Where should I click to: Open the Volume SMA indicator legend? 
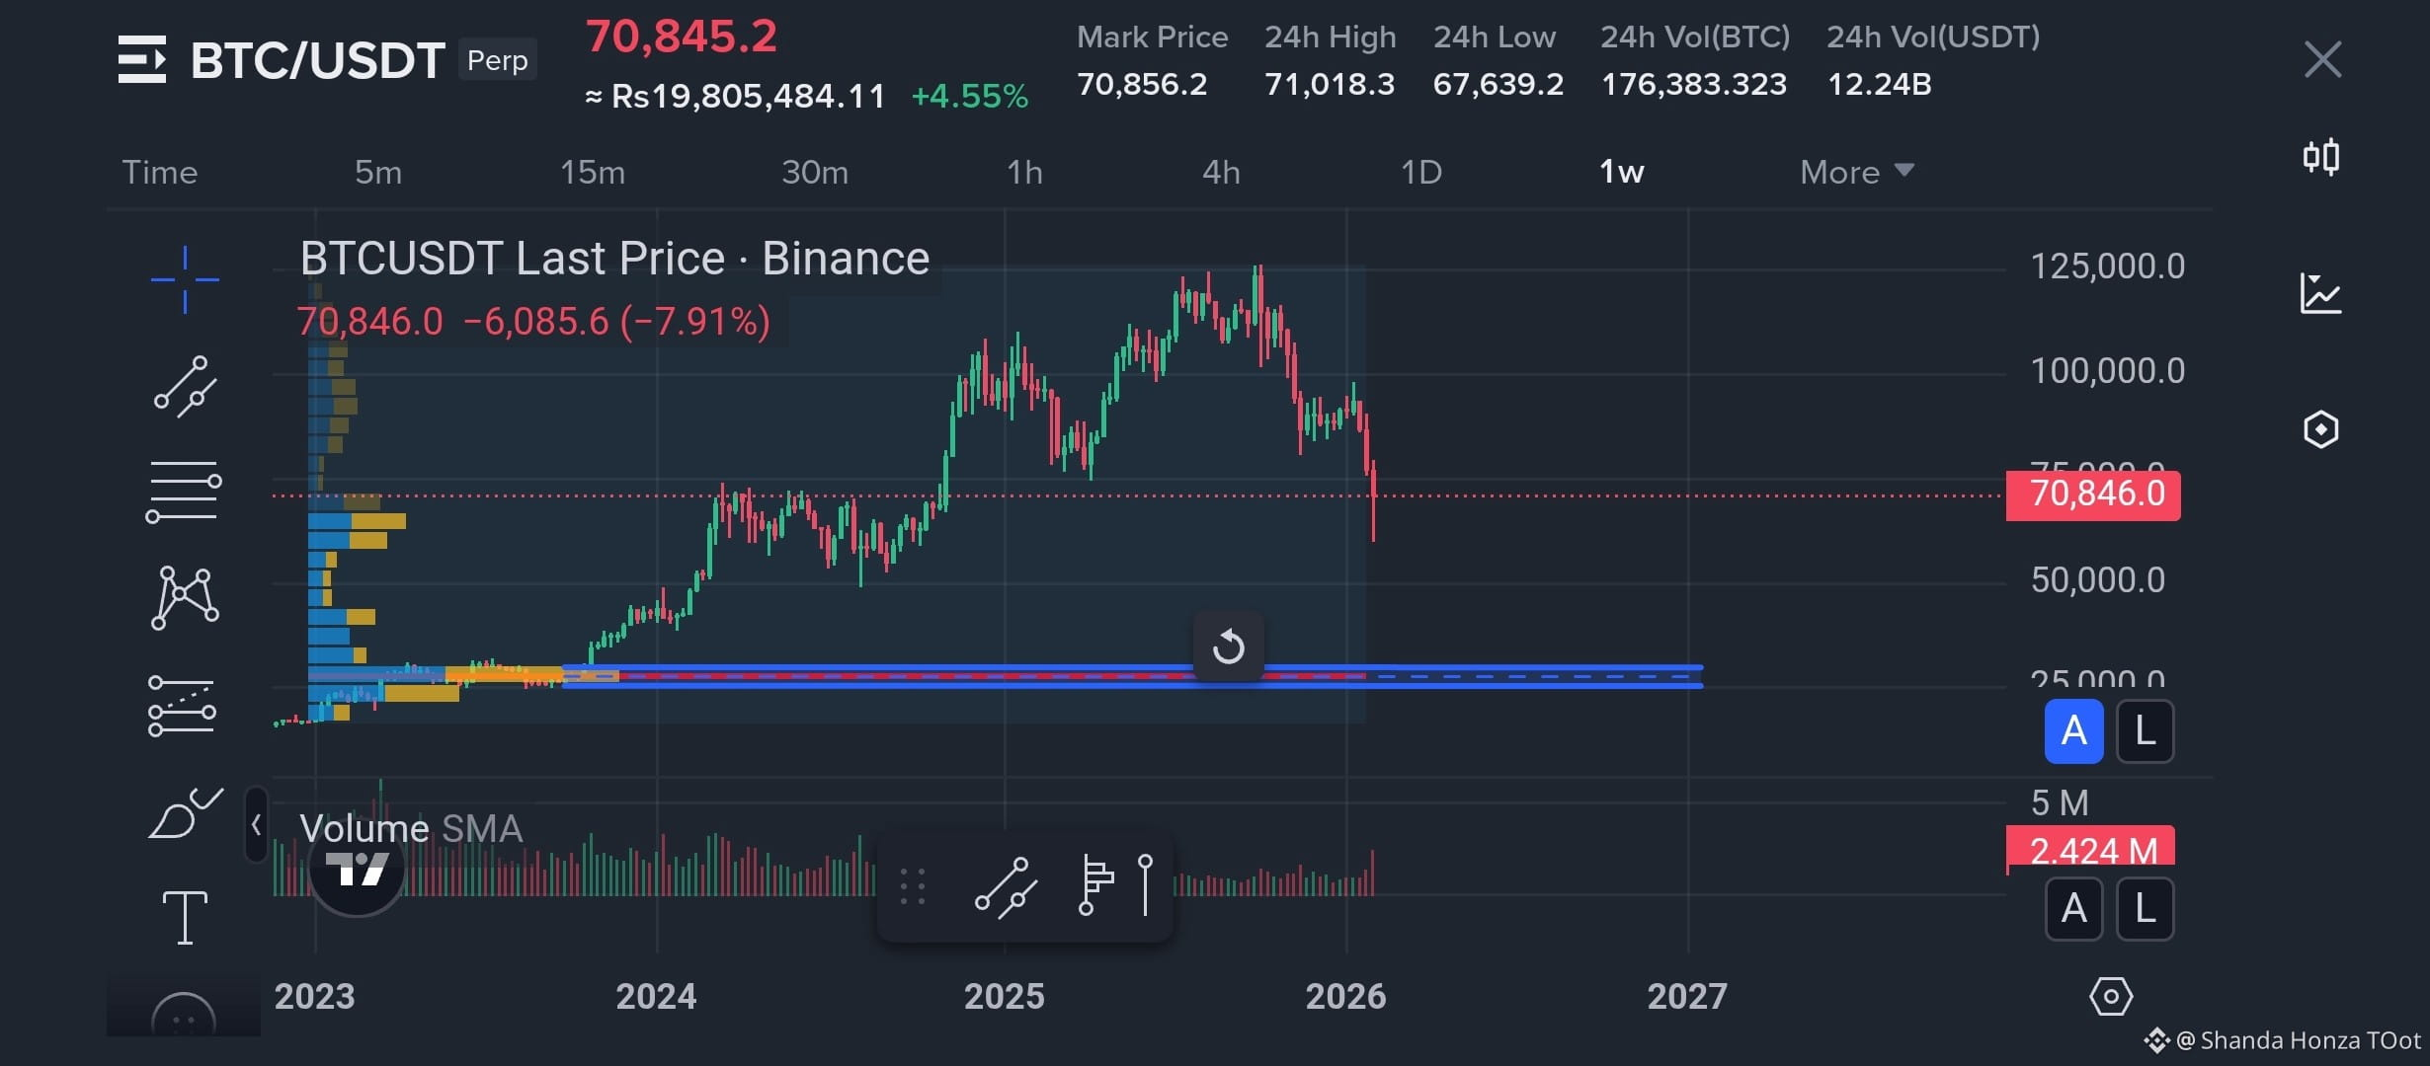pos(411,829)
